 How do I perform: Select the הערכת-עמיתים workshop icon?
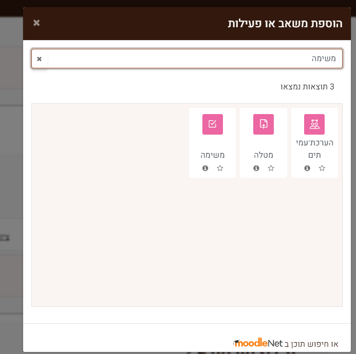[314, 124]
